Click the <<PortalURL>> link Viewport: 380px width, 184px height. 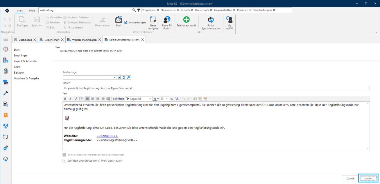pyautogui.click(x=107, y=136)
